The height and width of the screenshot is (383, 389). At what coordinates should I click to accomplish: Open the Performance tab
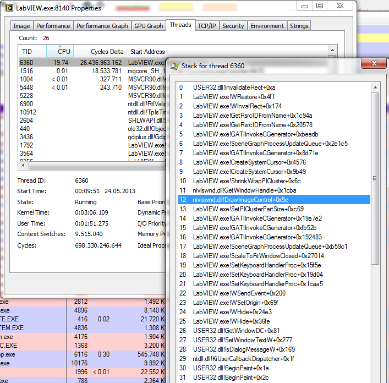pyautogui.click(x=53, y=26)
